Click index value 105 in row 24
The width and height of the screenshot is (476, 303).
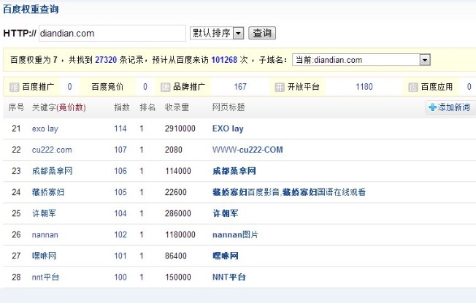[x=120, y=192]
